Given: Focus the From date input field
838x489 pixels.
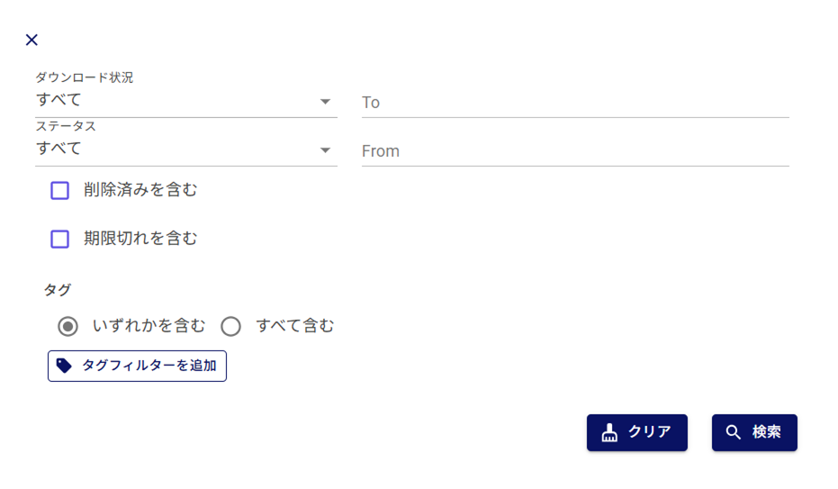Looking at the screenshot, I should (574, 151).
